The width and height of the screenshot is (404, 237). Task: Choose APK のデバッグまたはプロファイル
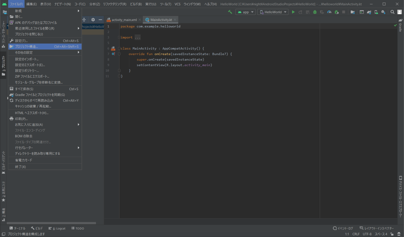(45, 23)
